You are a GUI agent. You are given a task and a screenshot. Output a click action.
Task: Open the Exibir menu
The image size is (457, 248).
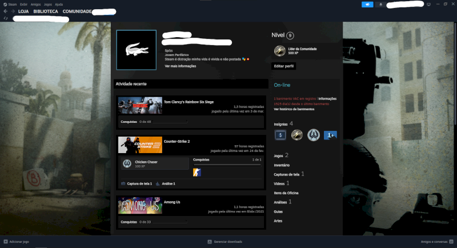23,5
